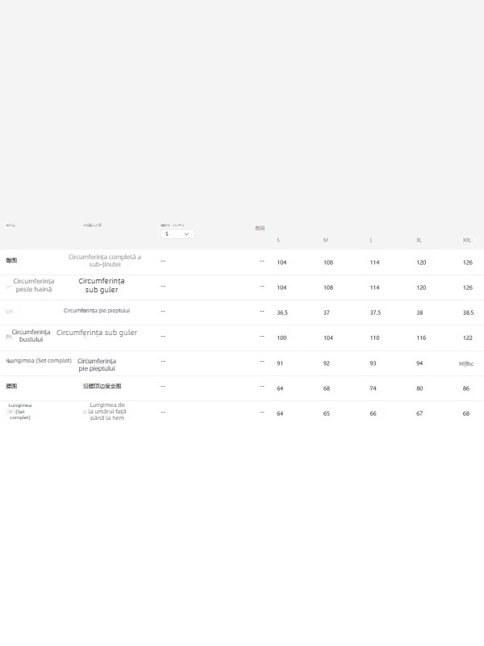The width and height of the screenshot is (484, 646).
Task: Click the 74 measurement in L column
Action: [373, 388]
